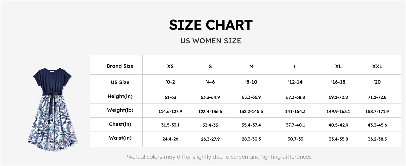Click the '12-14 US size cell

[295, 82]
